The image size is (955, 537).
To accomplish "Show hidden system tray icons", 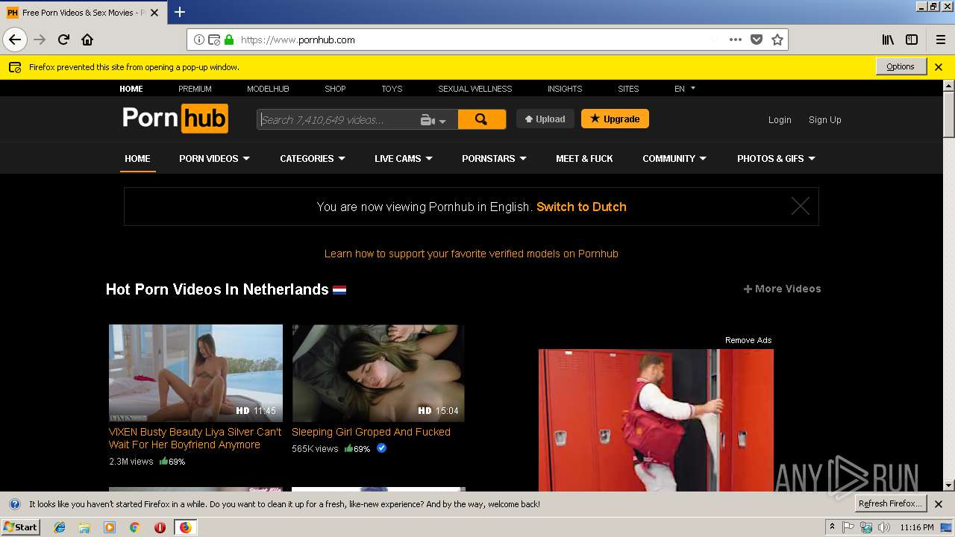I will [832, 527].
